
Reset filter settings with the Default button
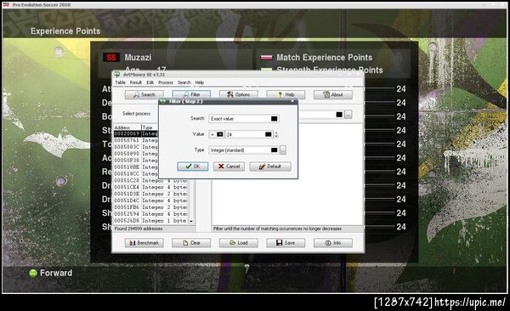pyautogui.click(x=270, y=167)
